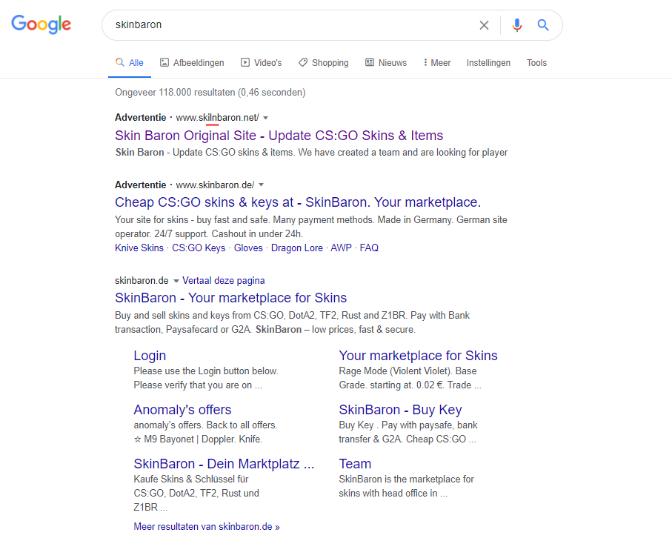
Task: Expand arrow next to www.skilnbaron.net ad
Action: (x=266, y=118)
